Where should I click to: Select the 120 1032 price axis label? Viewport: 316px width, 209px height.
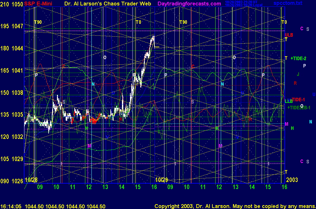[12, 137]
